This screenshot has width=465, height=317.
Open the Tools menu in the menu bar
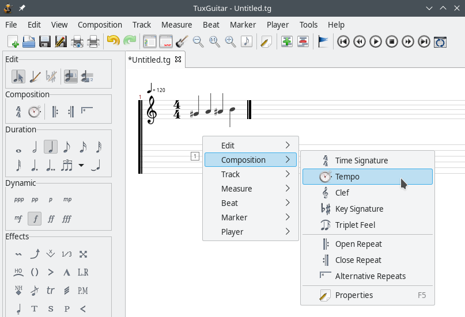click(x=308, y=25)
